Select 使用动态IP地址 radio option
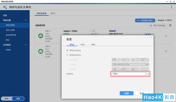This screenshot has width=176, height=102. 67,50
